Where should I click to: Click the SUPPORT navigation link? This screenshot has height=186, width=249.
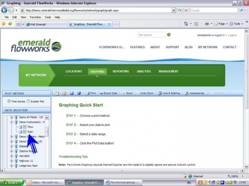click(x=172, y=47)
